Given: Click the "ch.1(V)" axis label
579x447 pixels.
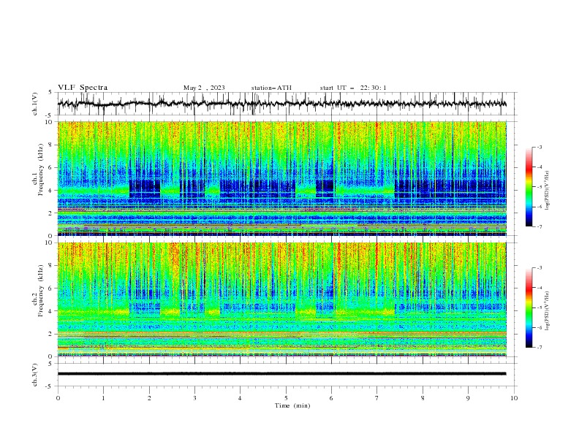Looking at the screenshot, I should coord(35,104).
